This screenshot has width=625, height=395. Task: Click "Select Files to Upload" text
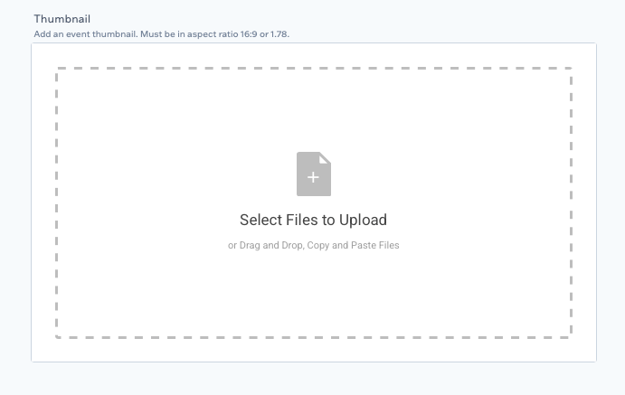tap(313, 220)
